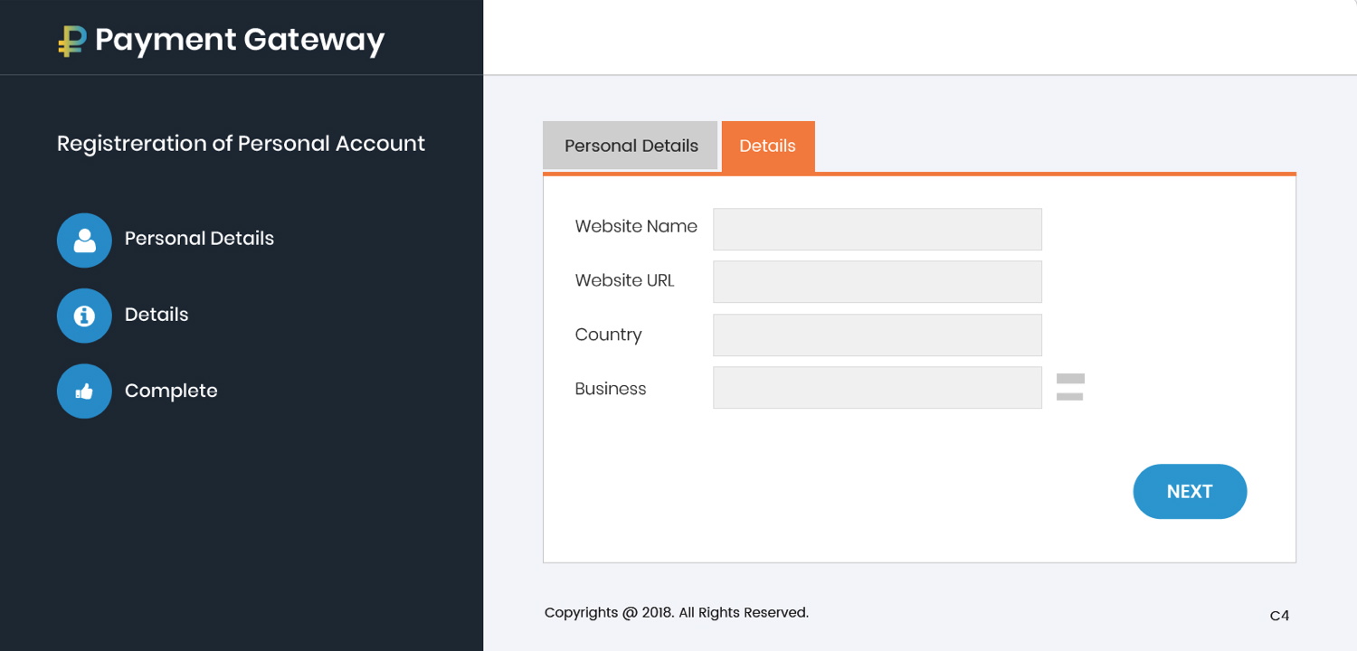Image resolution: width=1357 pixels, height=651 pixels.
Task: Click the Payment Gateway logo icon
Action: (x=71, y=41)
